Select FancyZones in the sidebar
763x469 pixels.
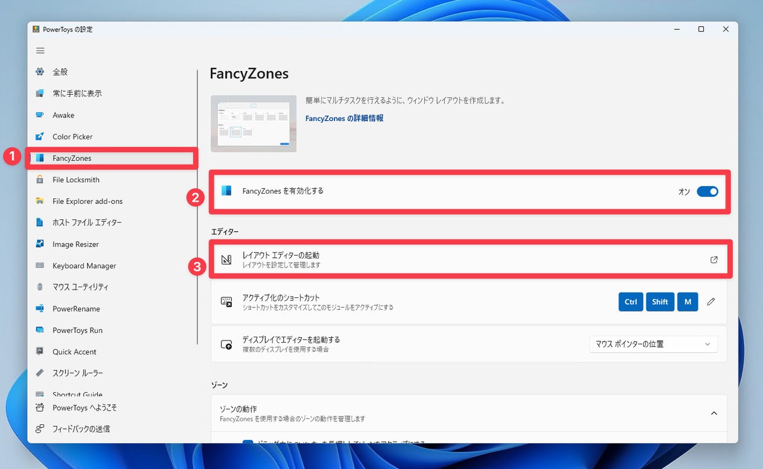point(112,158)
